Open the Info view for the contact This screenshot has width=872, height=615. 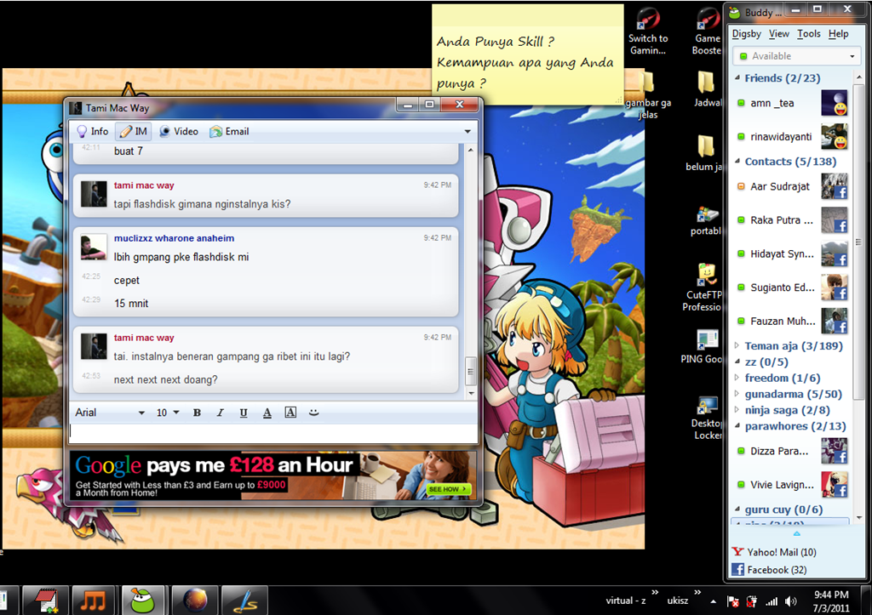click(x=92, y=131)
